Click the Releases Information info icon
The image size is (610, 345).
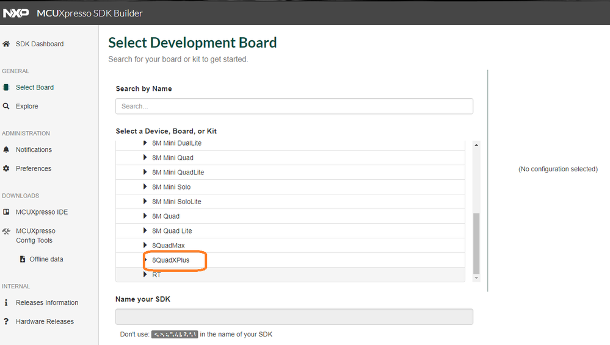tap(6, 302)
